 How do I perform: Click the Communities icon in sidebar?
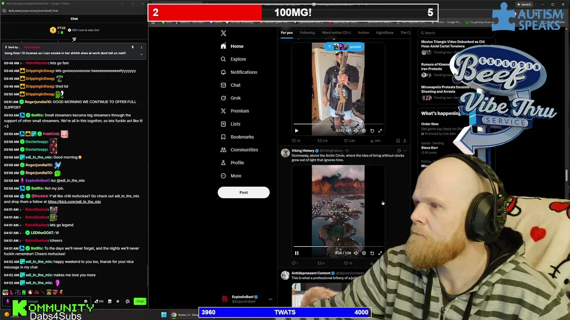(223, 150)
